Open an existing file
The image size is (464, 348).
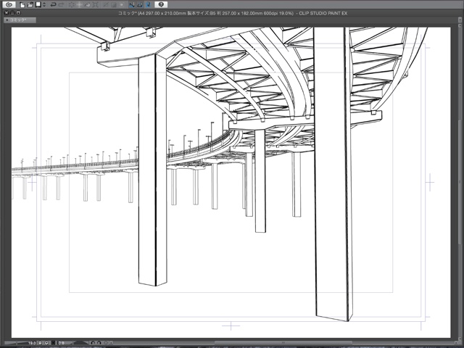30,4
